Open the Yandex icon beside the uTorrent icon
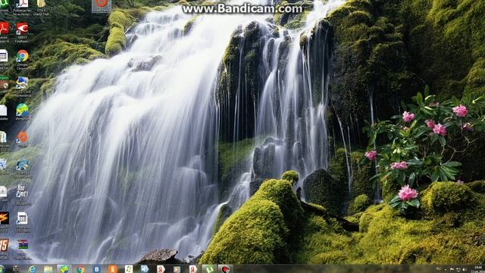 (x=193, y=269)
